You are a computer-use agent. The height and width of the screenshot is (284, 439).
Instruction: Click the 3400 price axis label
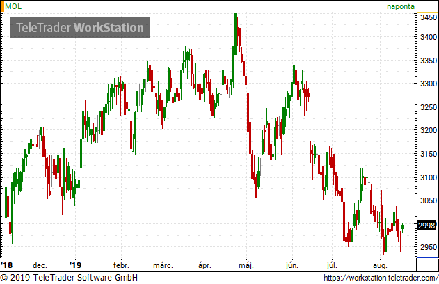(429, 37)
